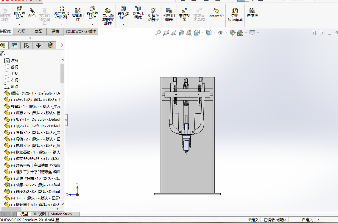Click previous document window arrow icon

pyautogui.click(x=314, y=33)
